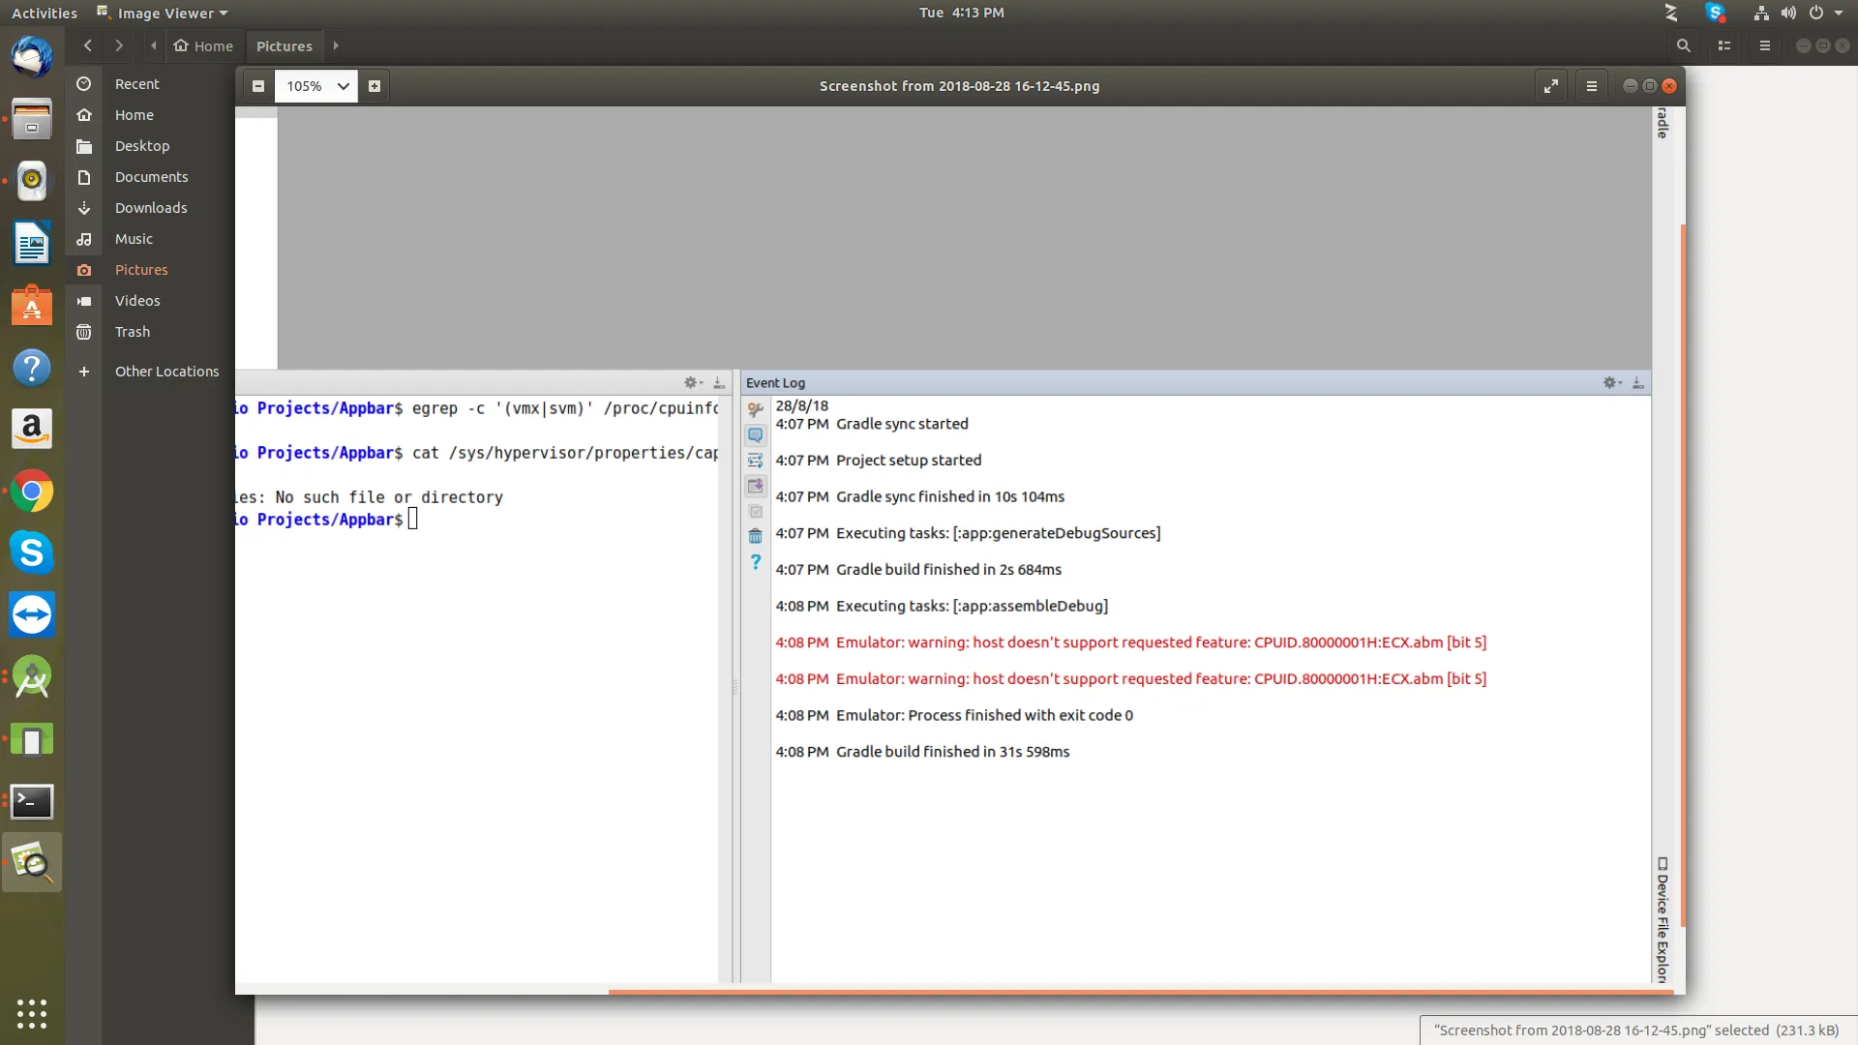Click the Files search magnifier icon
This screenshot has width=1858, height=1045.
1683,45
